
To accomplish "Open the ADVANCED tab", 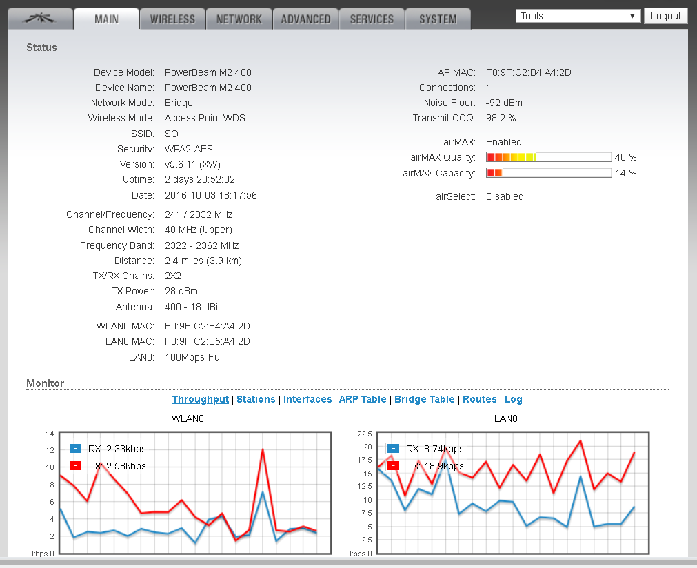I will 306,19.
